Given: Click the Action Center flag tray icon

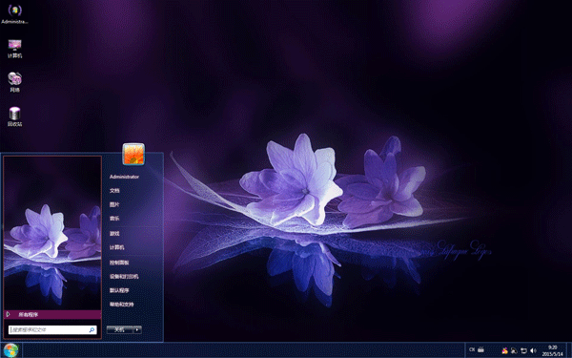Looking at the screenshot, I should click(514, 350).
